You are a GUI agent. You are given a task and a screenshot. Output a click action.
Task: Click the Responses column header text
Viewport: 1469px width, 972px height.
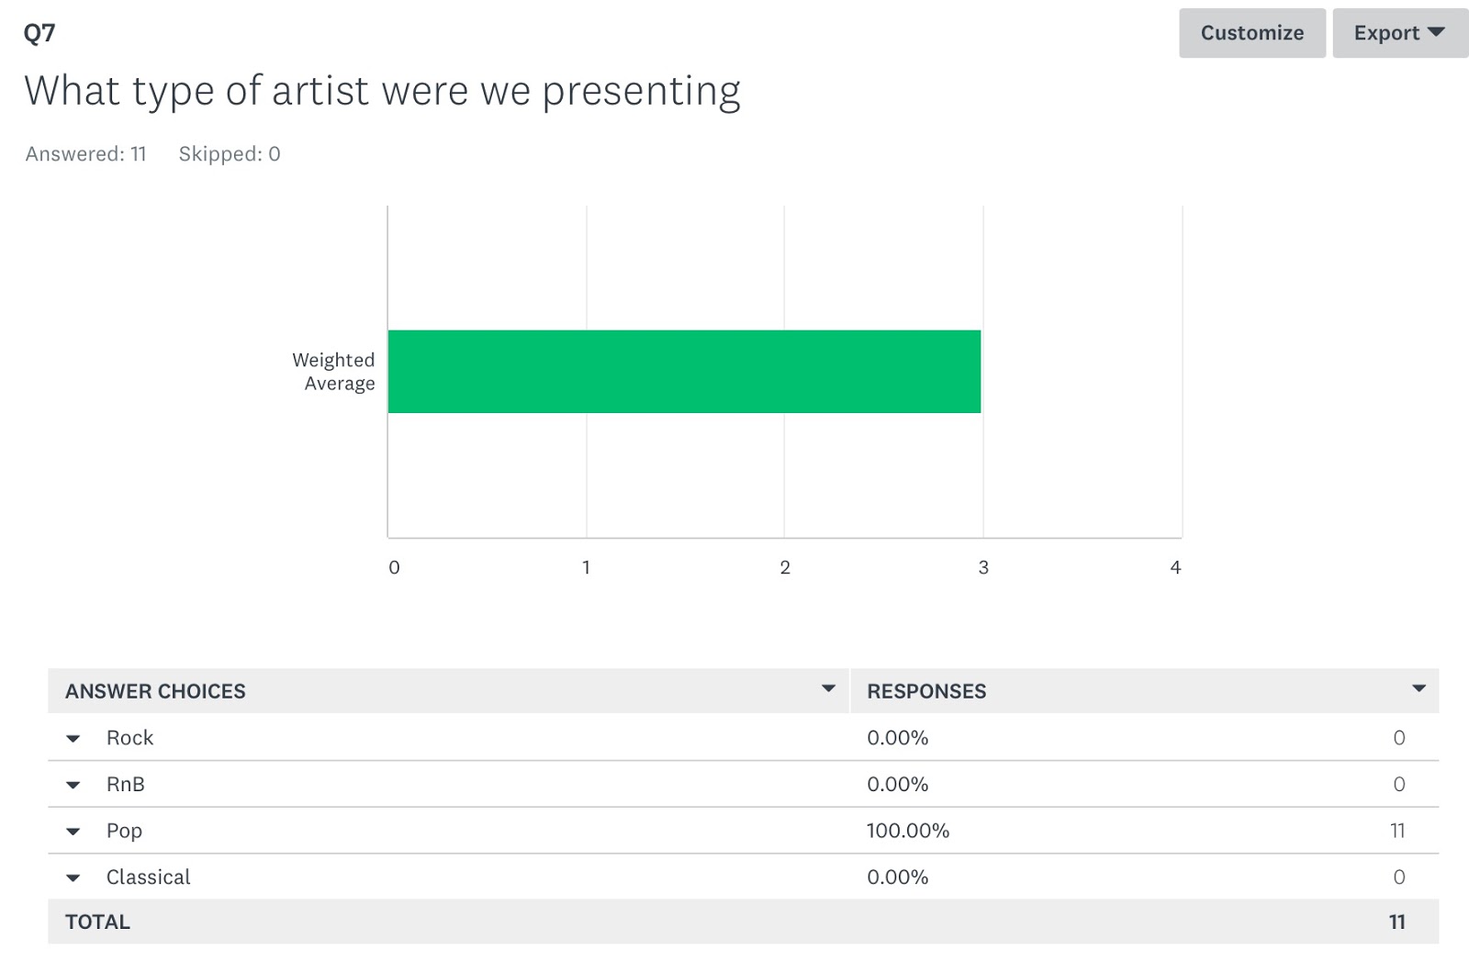tap(926, 691)
